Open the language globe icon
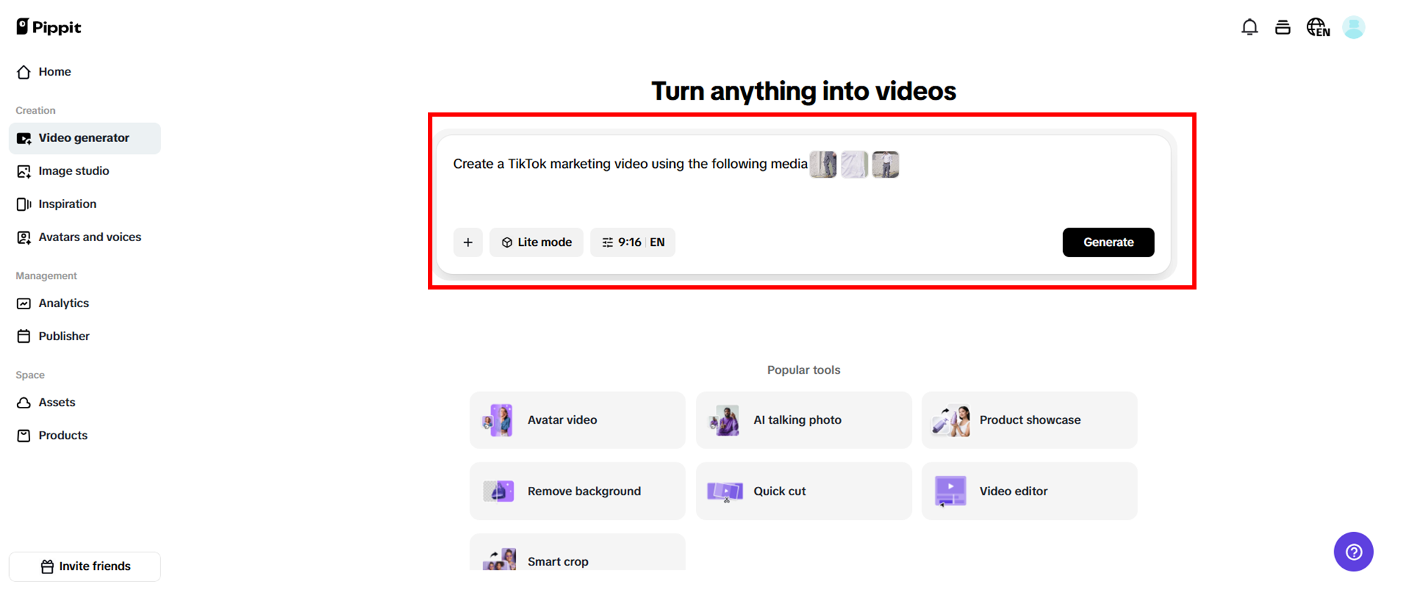 coord(1317,27)
